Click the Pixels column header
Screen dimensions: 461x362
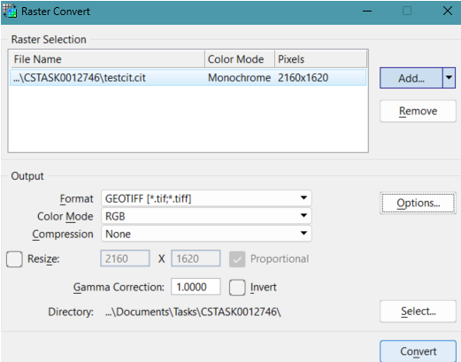pyautogui.click(x=321, y=59)
